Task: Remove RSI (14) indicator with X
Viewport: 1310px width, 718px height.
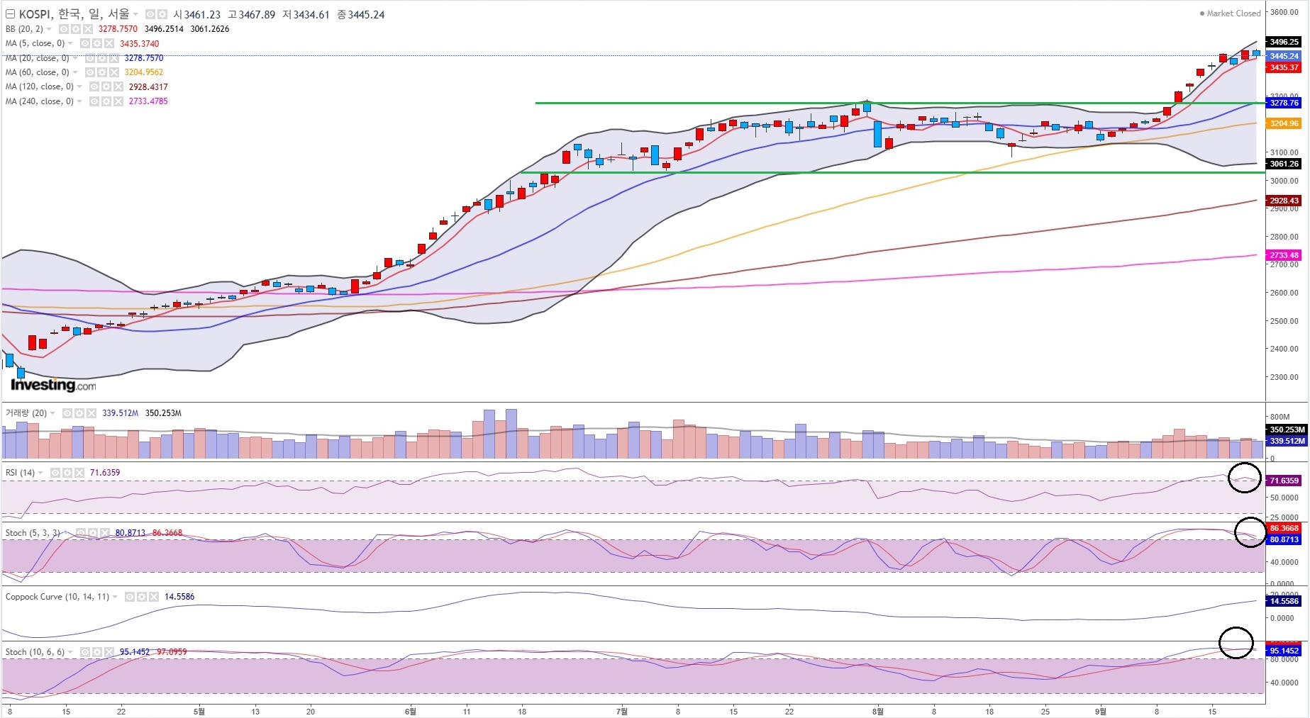Action: (79, 473)
